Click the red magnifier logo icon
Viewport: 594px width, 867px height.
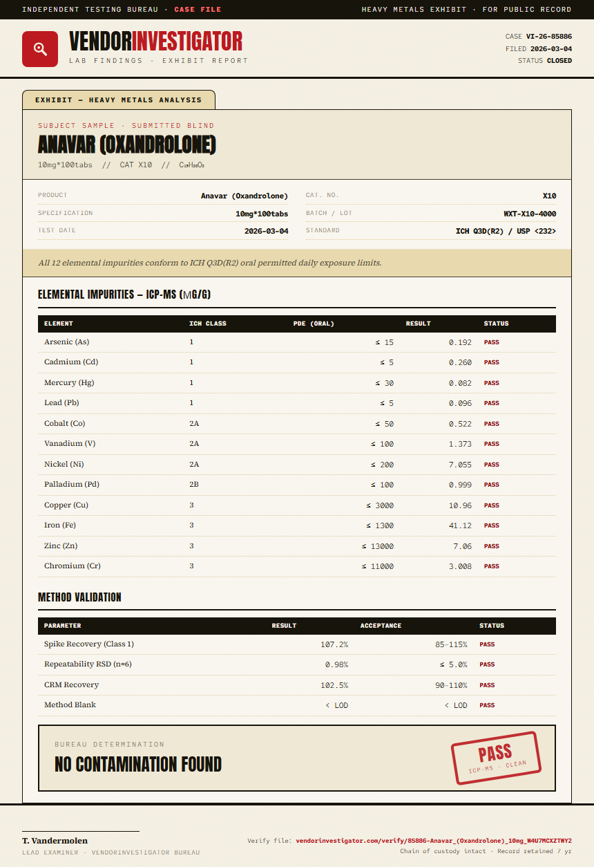(x=40, y=49)
